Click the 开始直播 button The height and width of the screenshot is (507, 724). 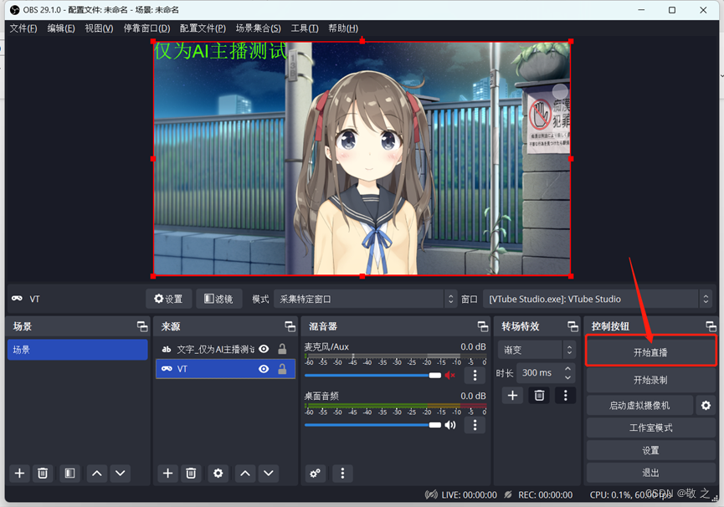point(650,352)
